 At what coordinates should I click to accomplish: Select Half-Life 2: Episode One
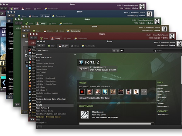point(46,81)
